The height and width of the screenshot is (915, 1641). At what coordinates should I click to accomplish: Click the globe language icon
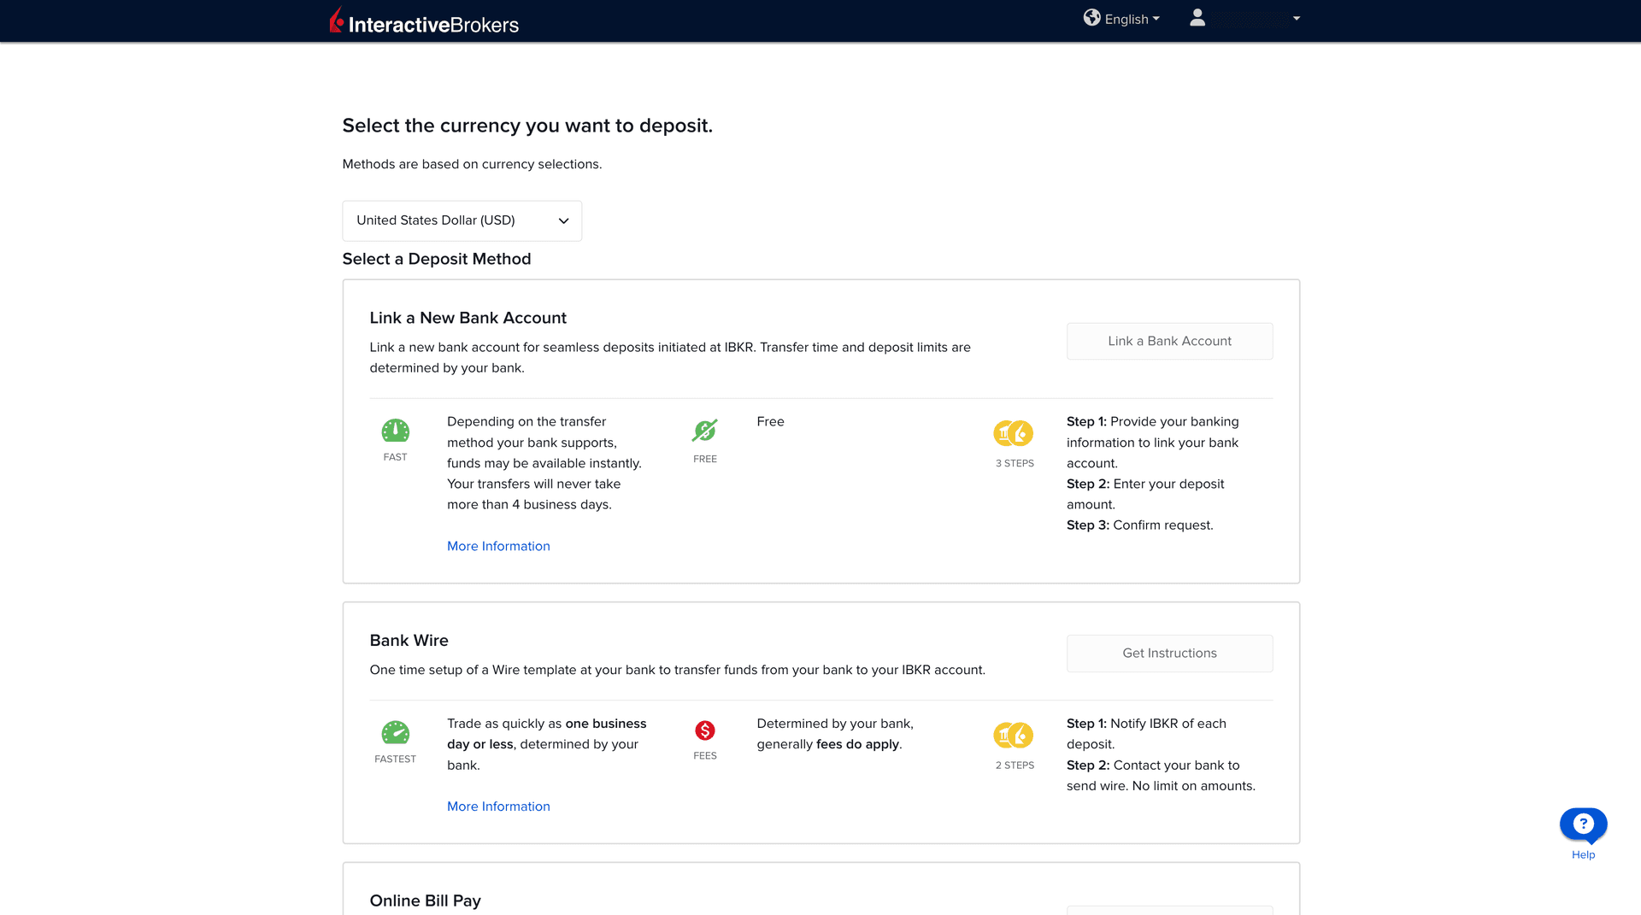coord(1091,18)
